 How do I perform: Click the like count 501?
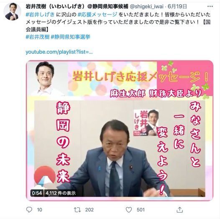[x=141, y=210]
